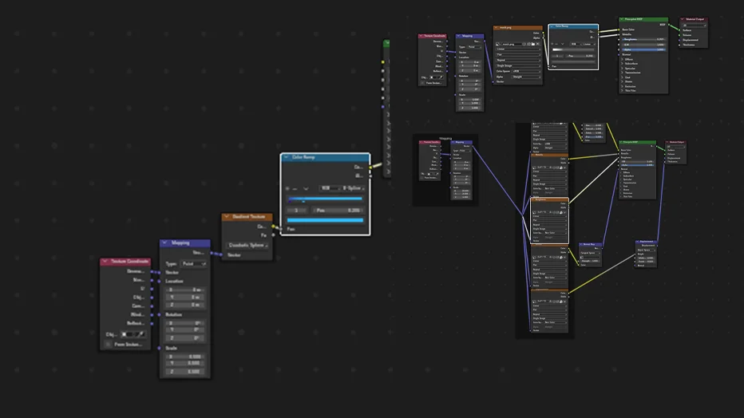Open Color Space sRGB dropdown in mask.png node
The image size is (744, 418).
click(526, 71)
